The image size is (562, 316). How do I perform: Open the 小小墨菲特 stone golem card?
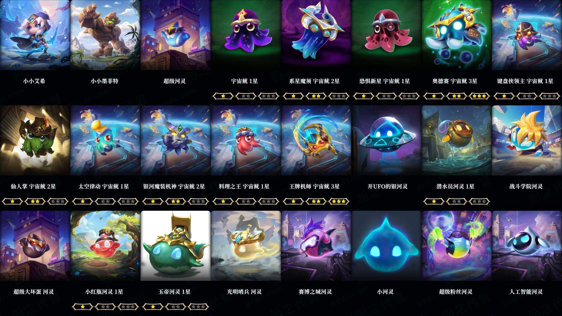point(105,35)
